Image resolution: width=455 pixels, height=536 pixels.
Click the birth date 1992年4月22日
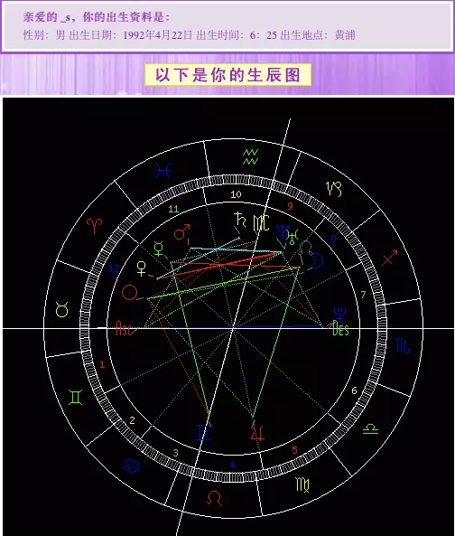(x=157, y=35)
